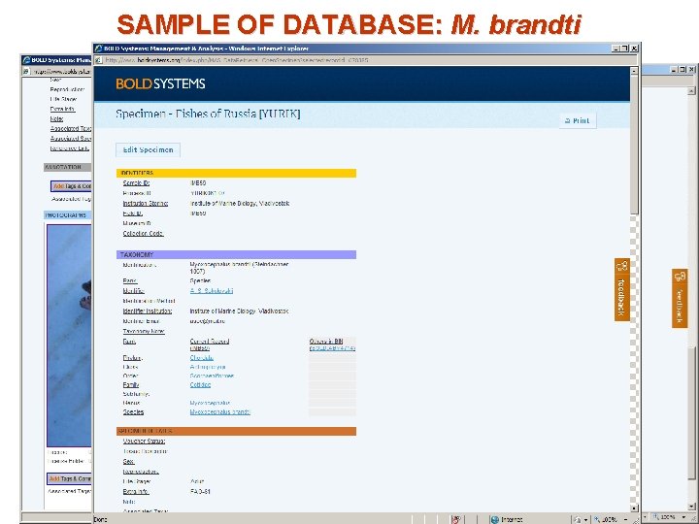
Task: Click the pop-up blocker icon in the status bar
Action: click(x=455, y=519)
